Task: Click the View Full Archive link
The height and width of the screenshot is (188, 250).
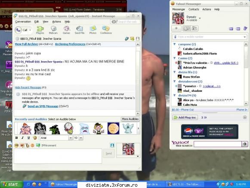Action: (x=26, y=44)
